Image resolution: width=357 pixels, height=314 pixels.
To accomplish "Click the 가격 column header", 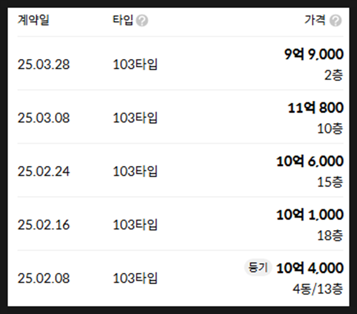I will (315, 20).
